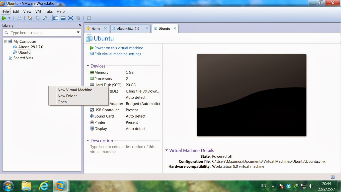Click the Ubuntu VM screen preview thumbnail
The image size is (341, 192).
coord(251,95)
